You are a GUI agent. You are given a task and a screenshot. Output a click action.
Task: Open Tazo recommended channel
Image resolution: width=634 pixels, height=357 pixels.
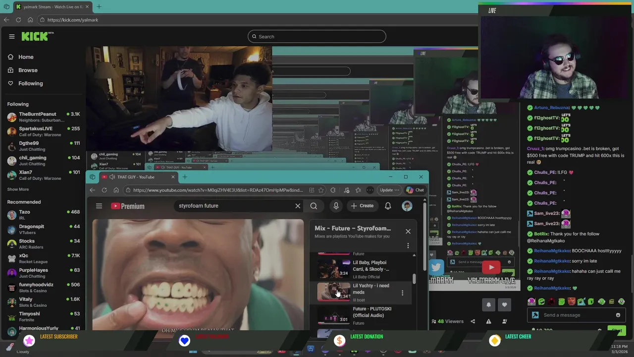(x=43, y=215)
